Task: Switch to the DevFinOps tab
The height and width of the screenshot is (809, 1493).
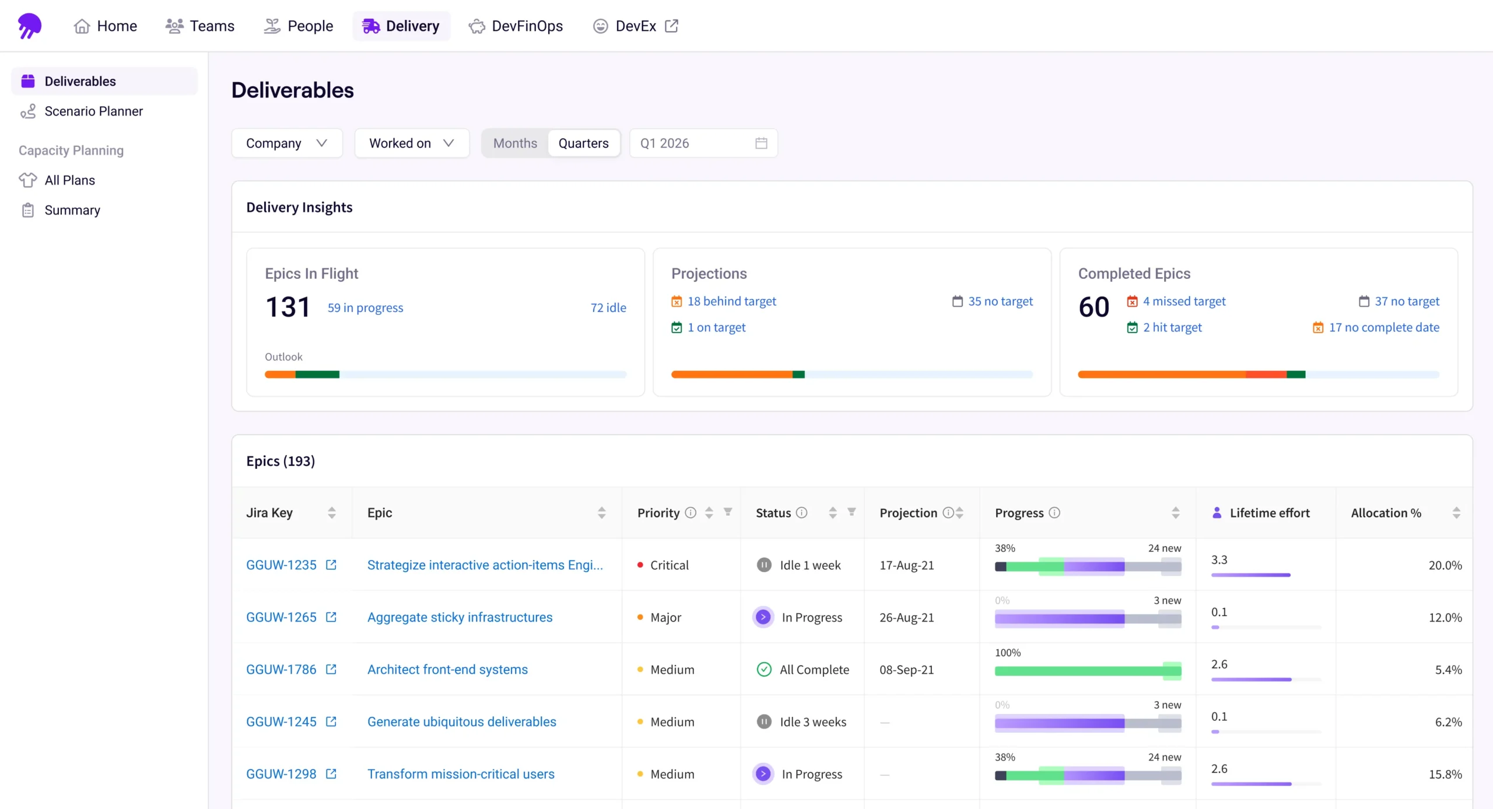Action: click(516, 26)
